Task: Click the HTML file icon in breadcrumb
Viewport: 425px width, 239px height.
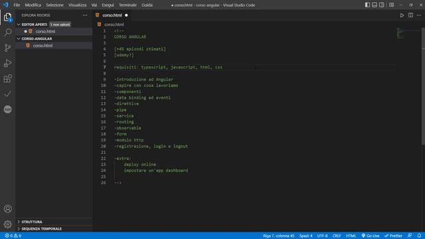Action: pyautogui.click(x=99, y=25)
